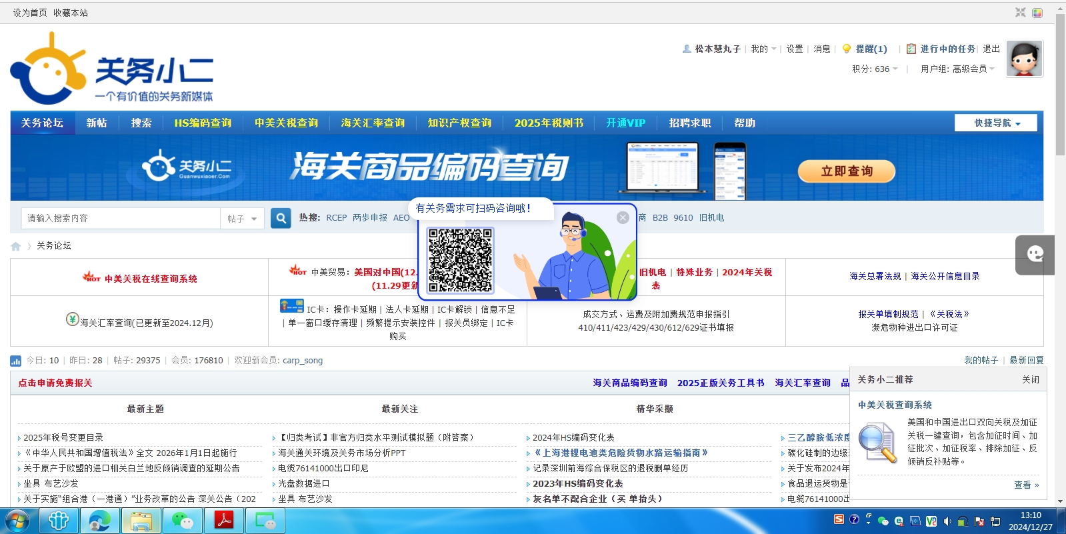Screen dimensions: 1066x534
Task: Open the HS编码查询 nav tab
Action: tap(203, 123)
